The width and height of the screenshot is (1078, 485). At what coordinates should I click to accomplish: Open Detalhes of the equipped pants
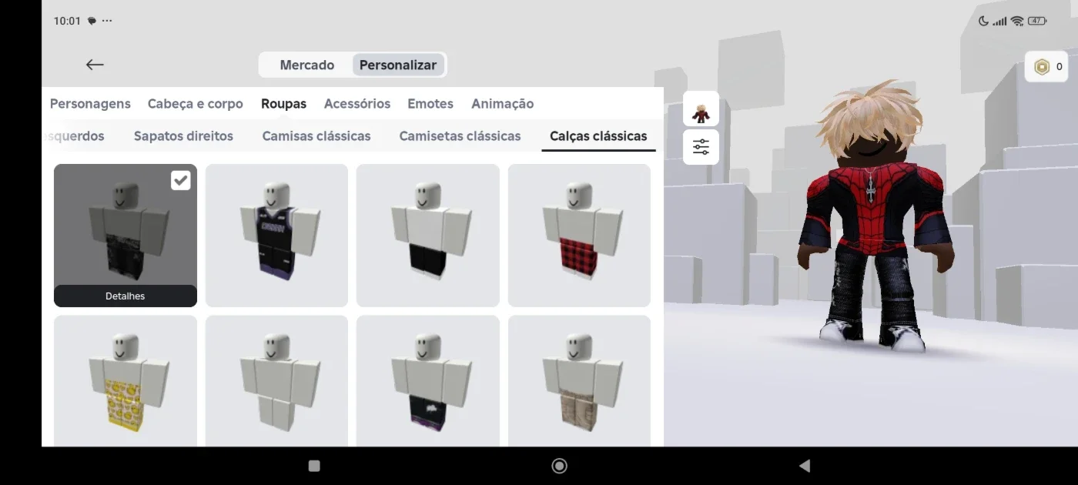126,296
